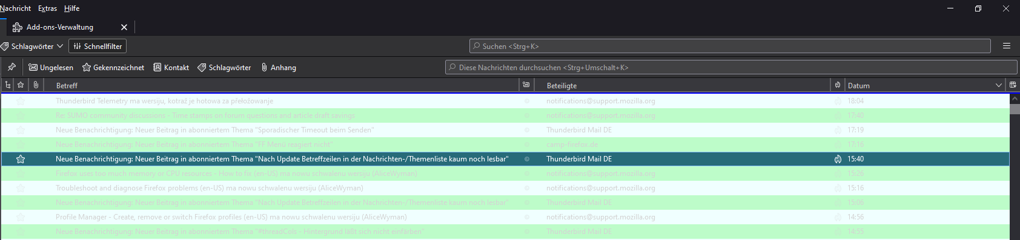
Task: Open the hamburger application menu
Action: (x=1007, y=46)
